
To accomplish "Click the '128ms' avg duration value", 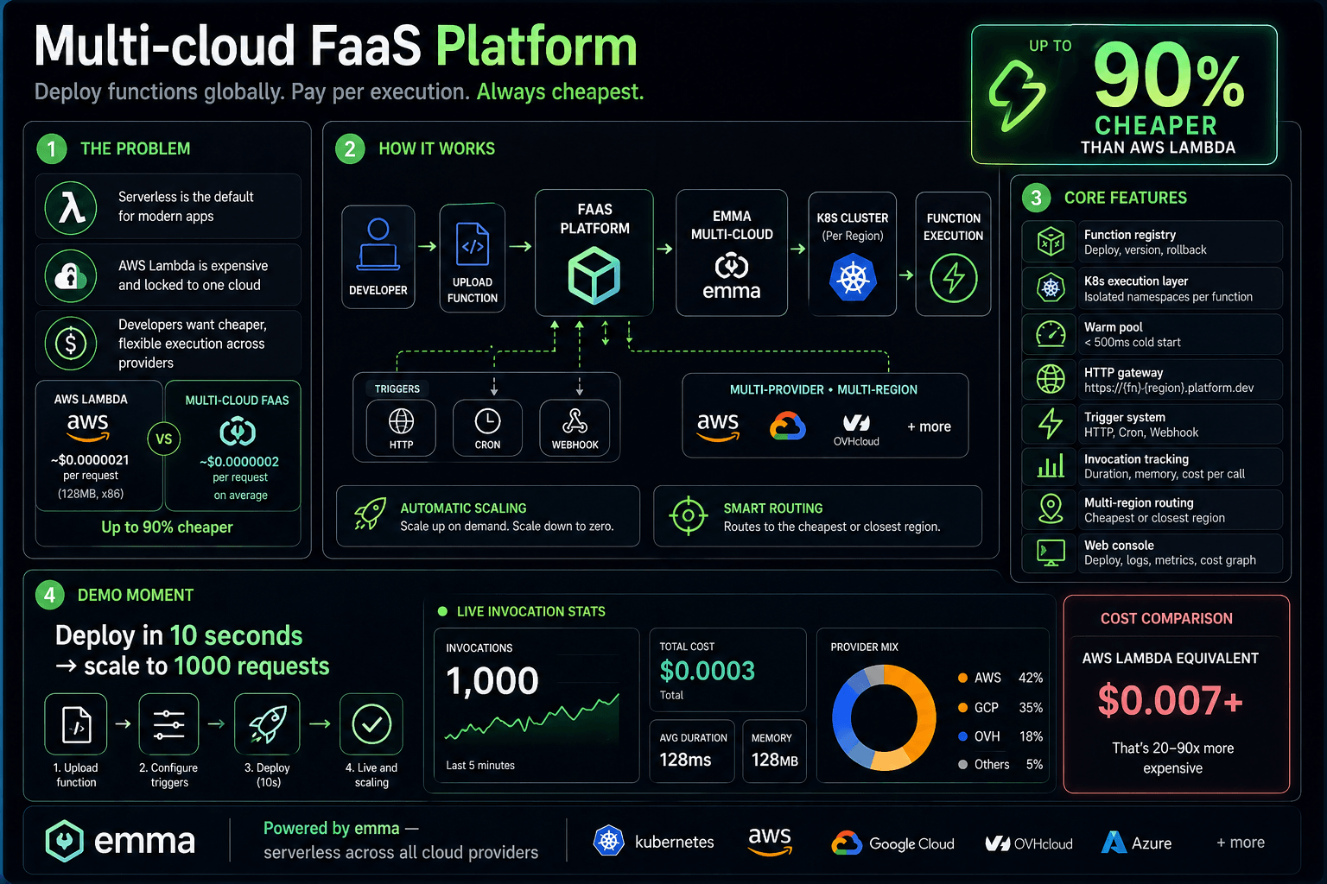I will [x=685, y=760].
